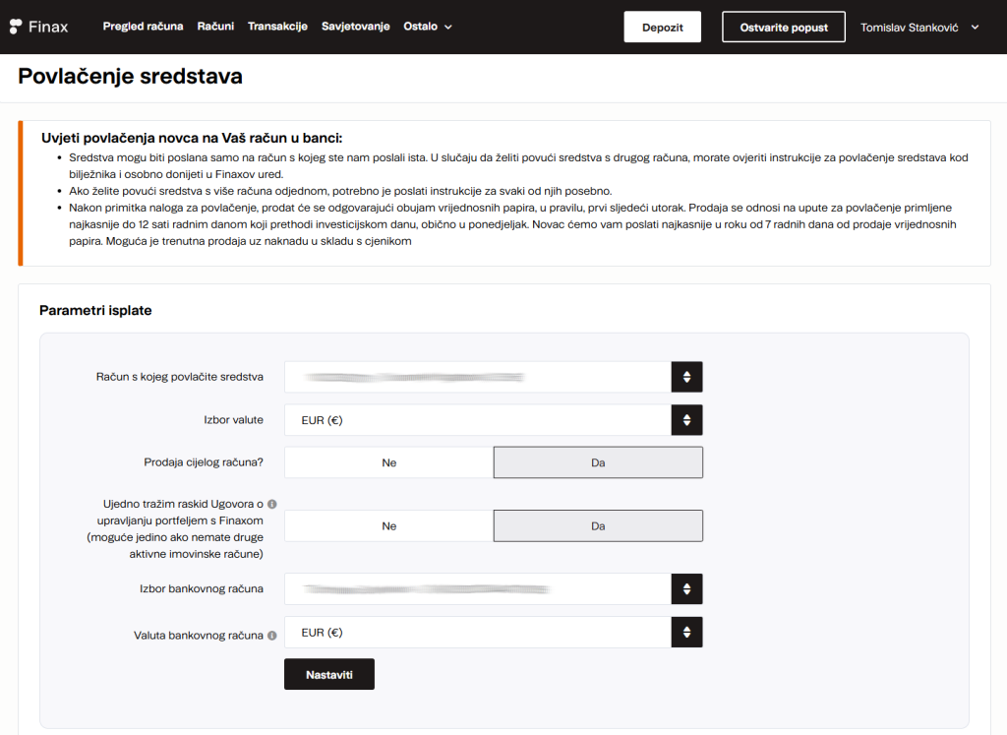
Task: Select Ne for raskid Ugovora option
Action: [x=388, y=525]
